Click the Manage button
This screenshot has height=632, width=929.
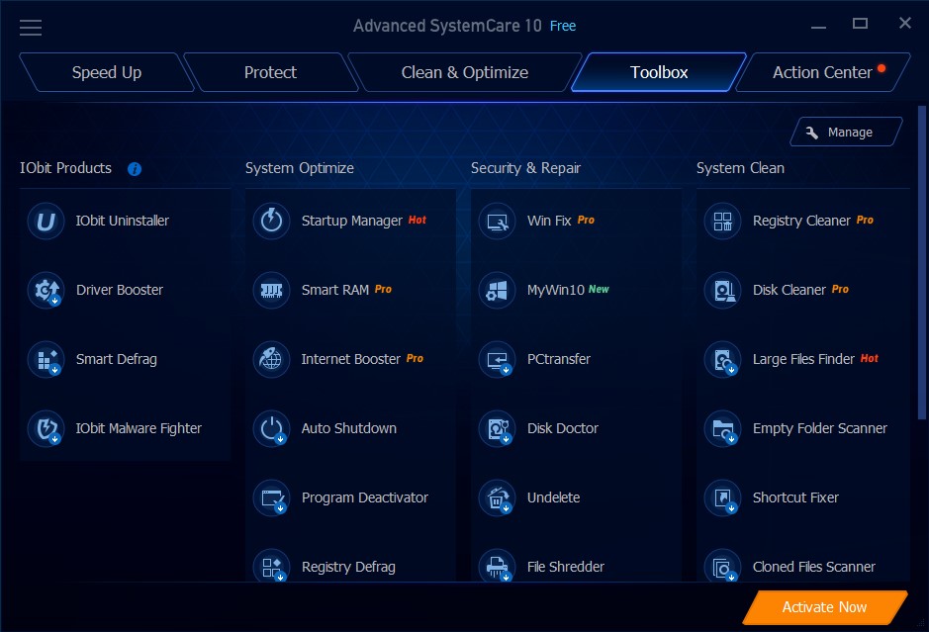coord(846,132)
